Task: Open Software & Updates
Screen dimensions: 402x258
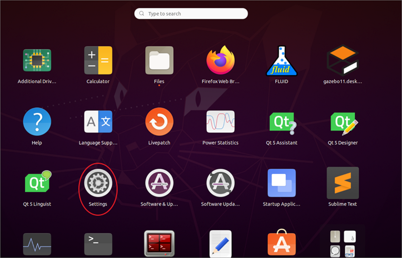Action: pyautogui.click(x=159, y=183)
